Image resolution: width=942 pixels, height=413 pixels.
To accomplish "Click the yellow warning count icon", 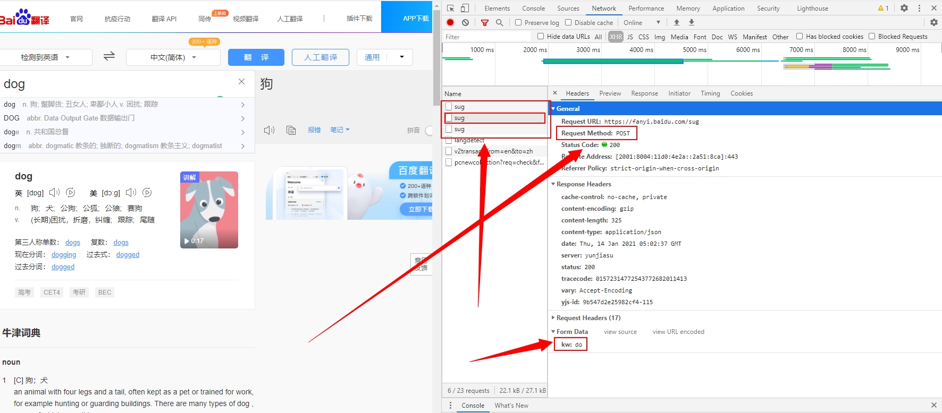I will click(883, 8).
